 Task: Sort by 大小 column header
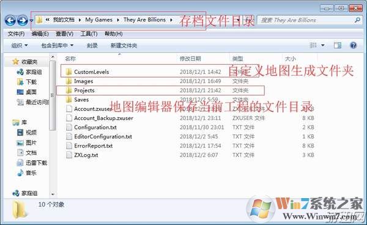pos(290,59)
